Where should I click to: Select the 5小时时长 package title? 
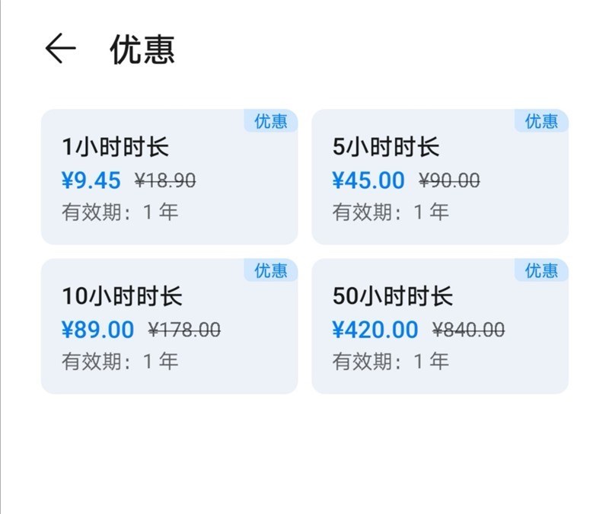(386, 148)
